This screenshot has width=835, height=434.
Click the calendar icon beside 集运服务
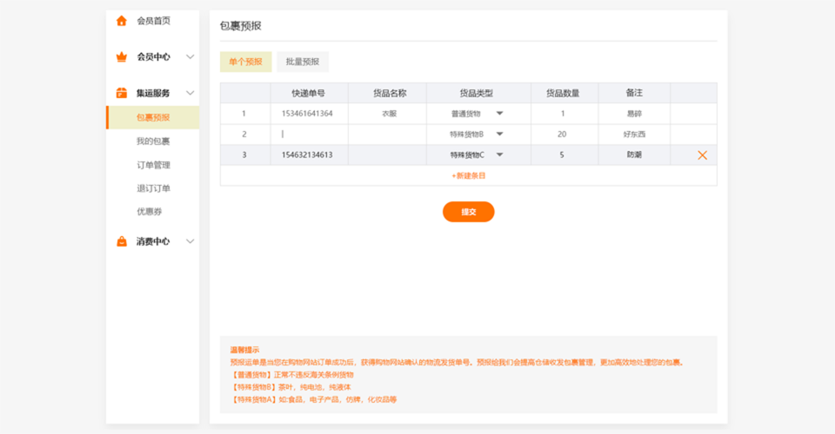122,93
